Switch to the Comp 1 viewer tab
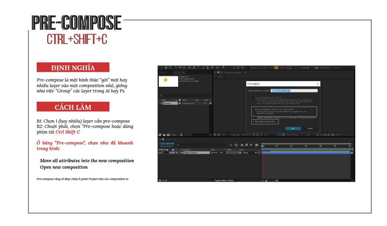 point(221,77)
